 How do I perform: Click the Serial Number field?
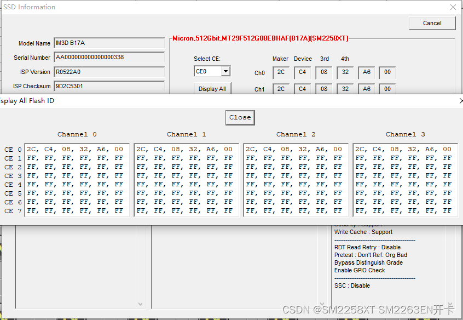pyautogui.click(x=109, y=57)
